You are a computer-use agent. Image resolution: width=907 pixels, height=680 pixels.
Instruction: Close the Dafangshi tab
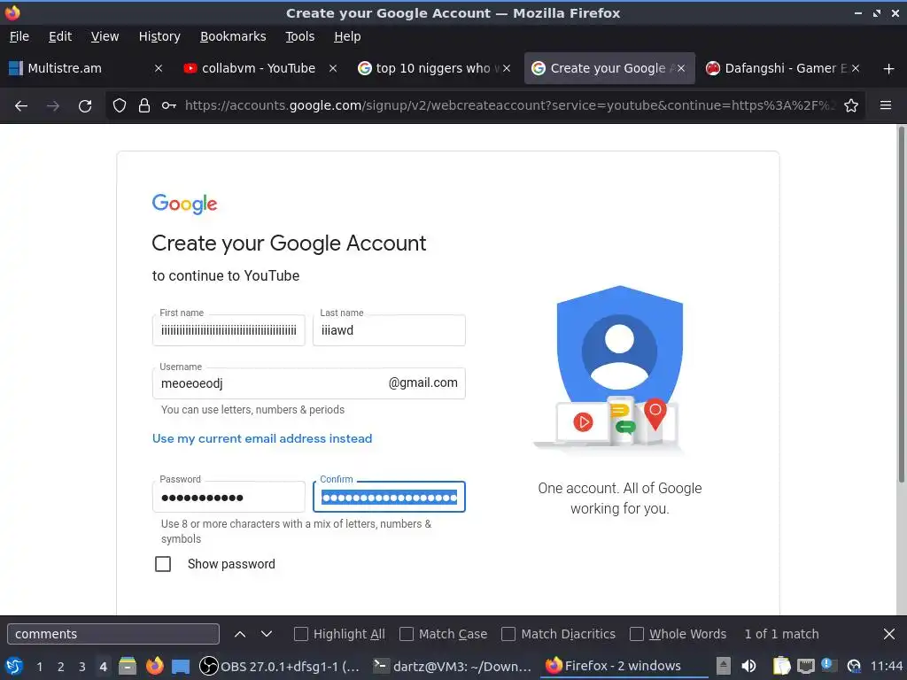click(856, 68)
